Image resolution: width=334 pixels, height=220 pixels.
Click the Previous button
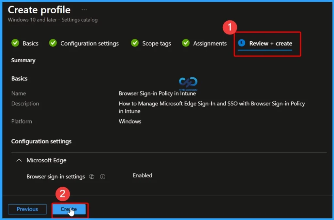pyautogui.click(x=27, y=209)
